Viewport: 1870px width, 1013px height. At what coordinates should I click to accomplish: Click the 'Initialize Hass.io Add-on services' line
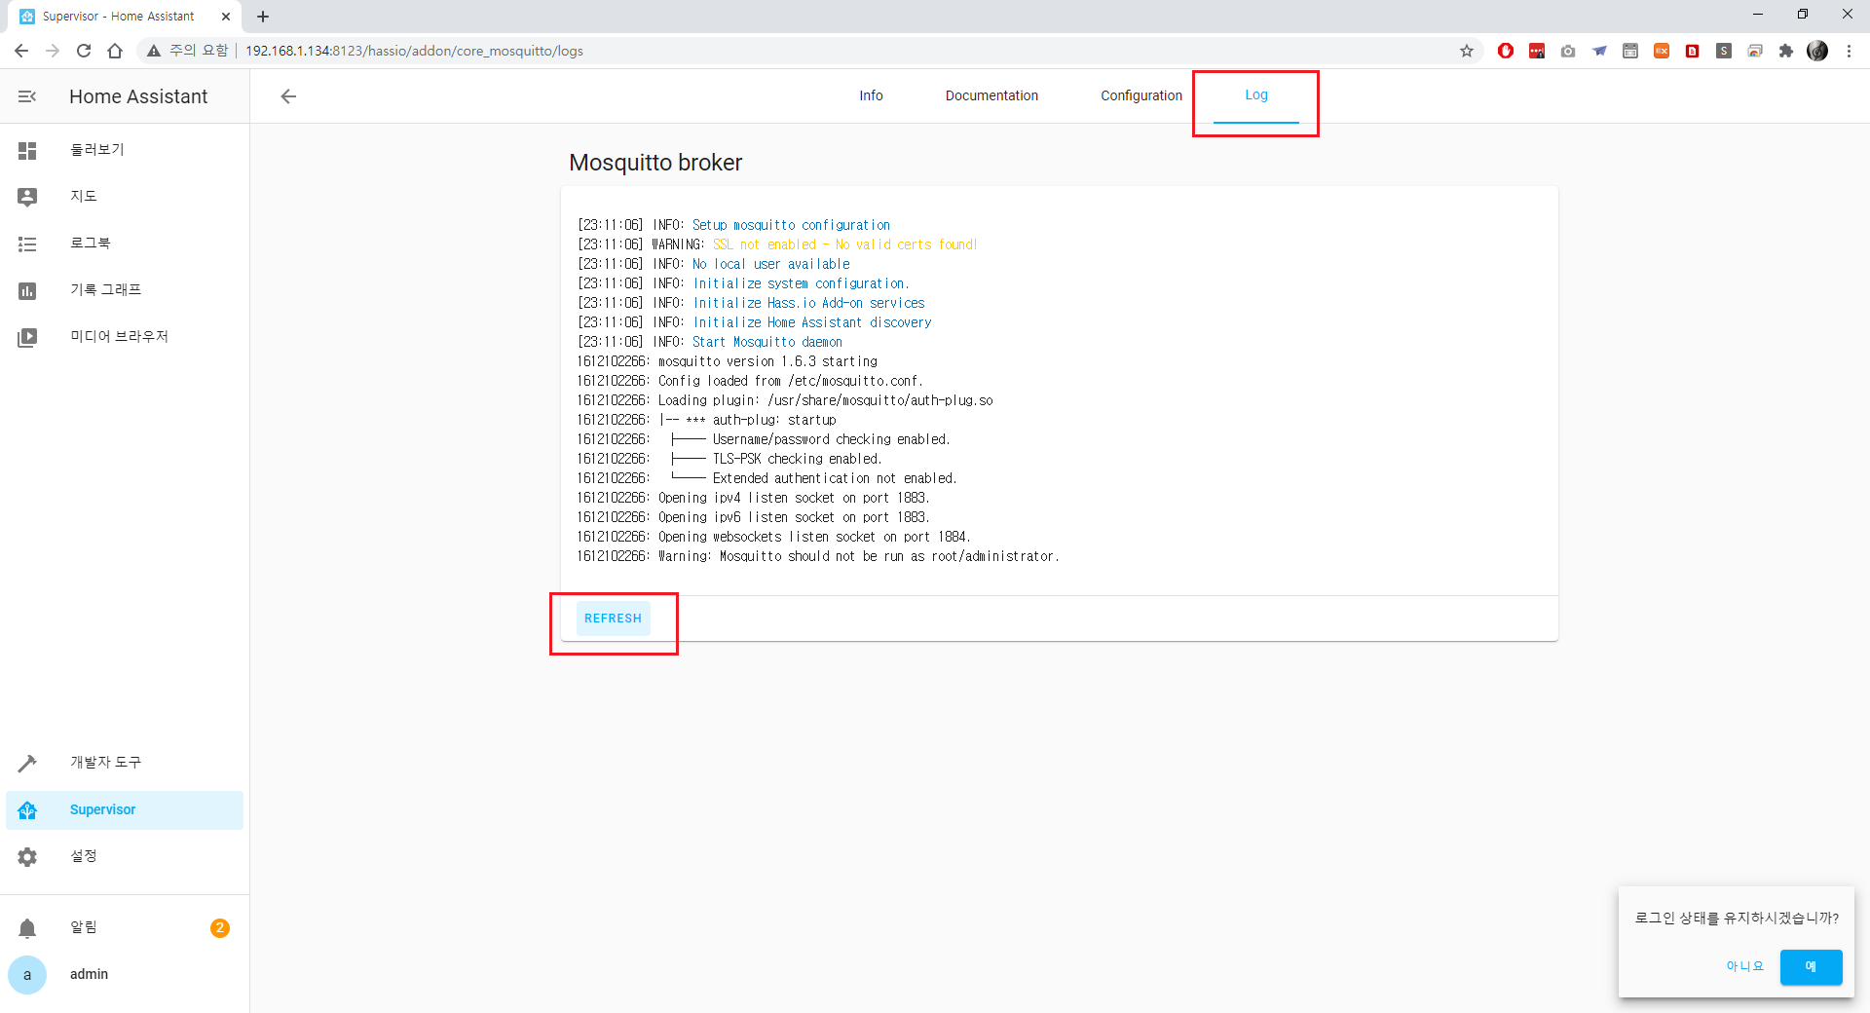(751, 303)
